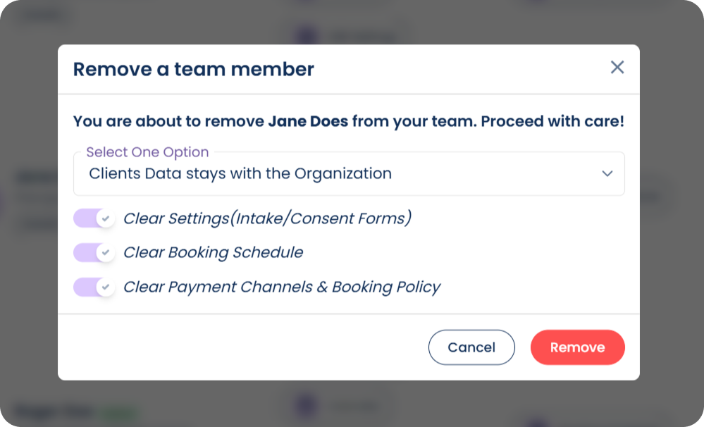Viewport: 704px width, 427px height.
Task: Click the Select One Option field label
Action: tap(147, 152)
